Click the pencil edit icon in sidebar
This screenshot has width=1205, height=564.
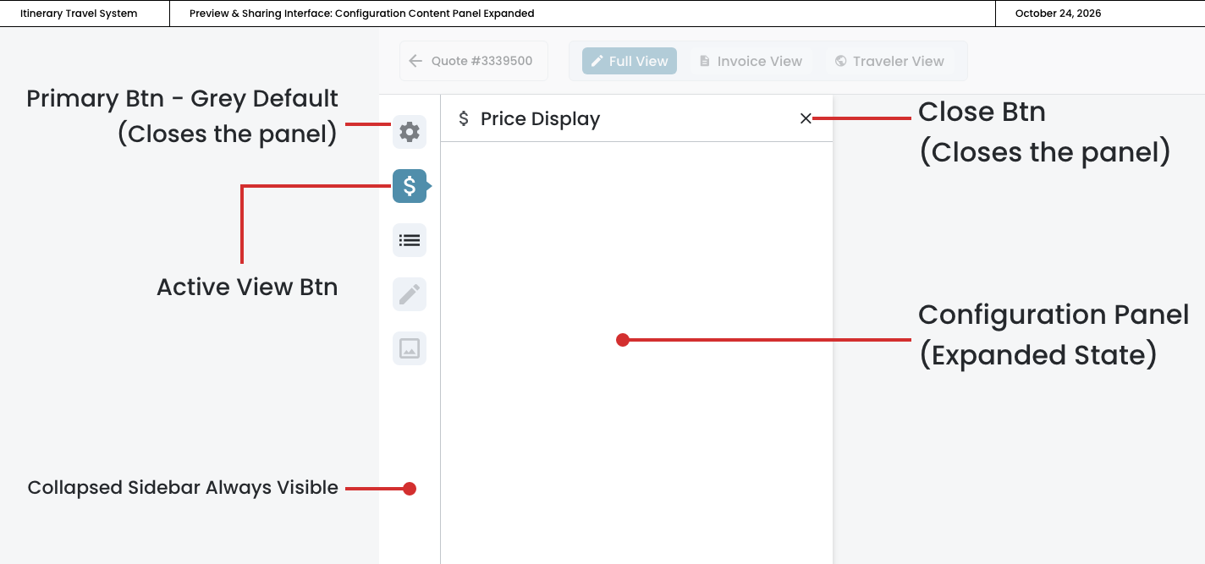pyautogui.click(x=410, y=294)
